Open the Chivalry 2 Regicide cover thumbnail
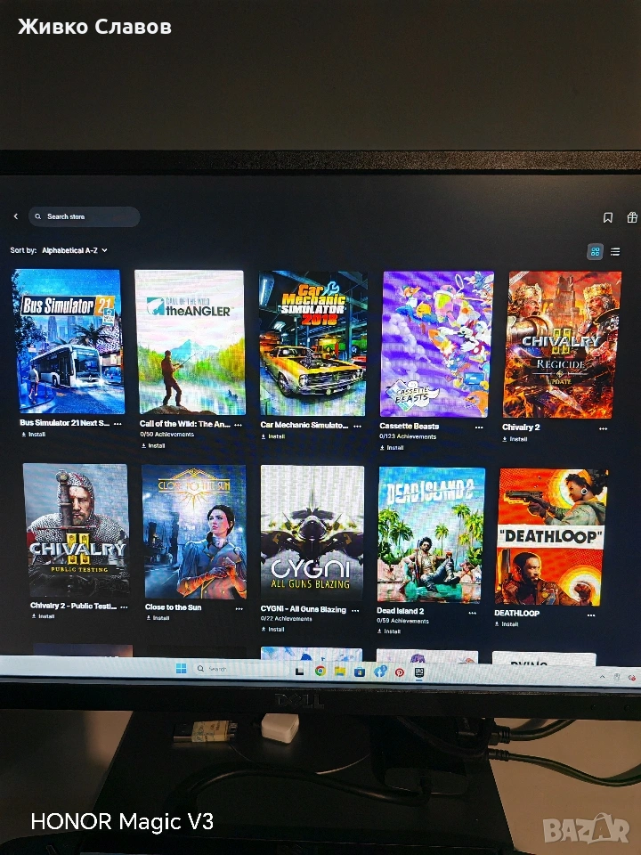The image size is (641, 855). (x=563, y=344)
